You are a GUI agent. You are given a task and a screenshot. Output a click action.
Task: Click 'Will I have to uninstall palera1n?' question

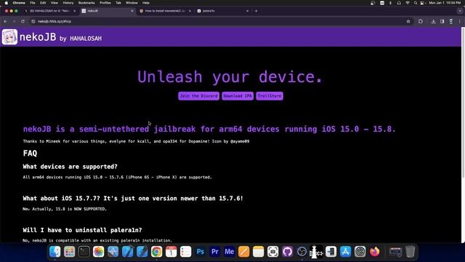coord(82,230)
